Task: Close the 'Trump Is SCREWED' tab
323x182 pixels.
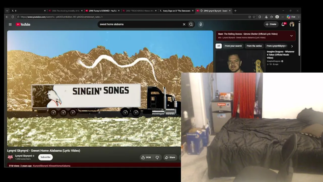Action: [x=119, y=11]
